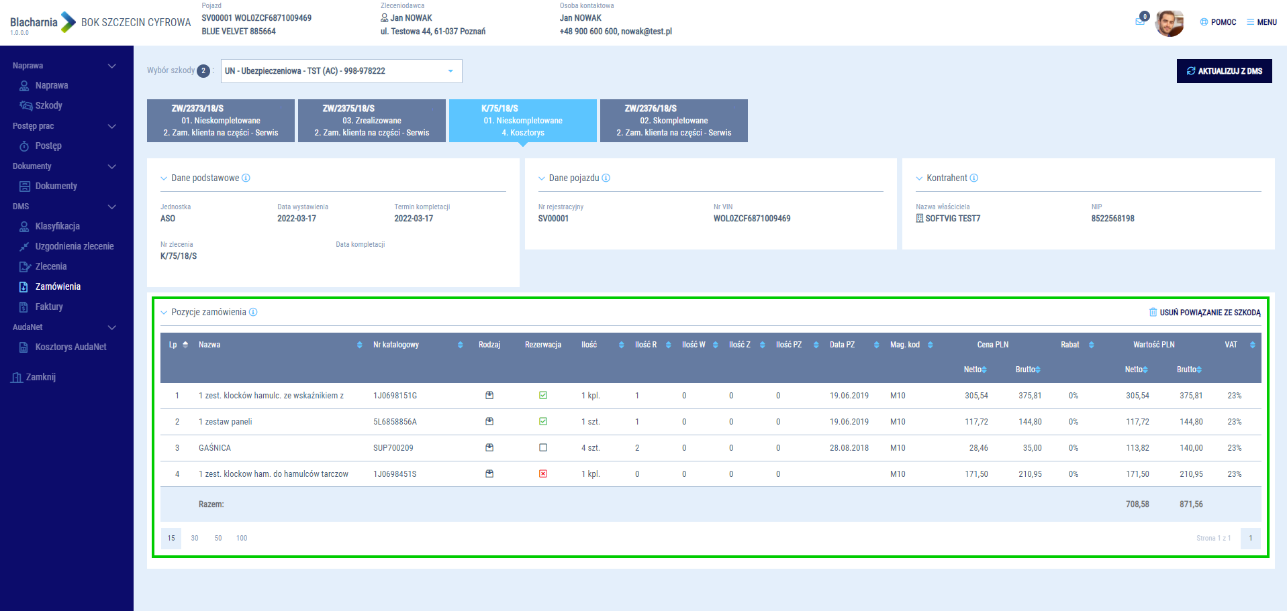Open the messages envelope notification icon
The height and width of the screenshot is (611, 1287).
1140,21
